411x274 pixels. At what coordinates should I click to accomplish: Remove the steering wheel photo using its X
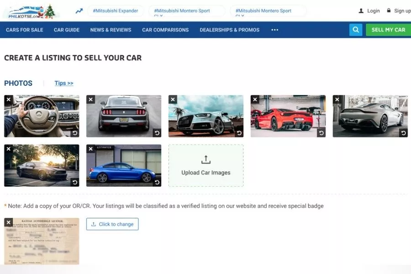click(x=8, y=99)
